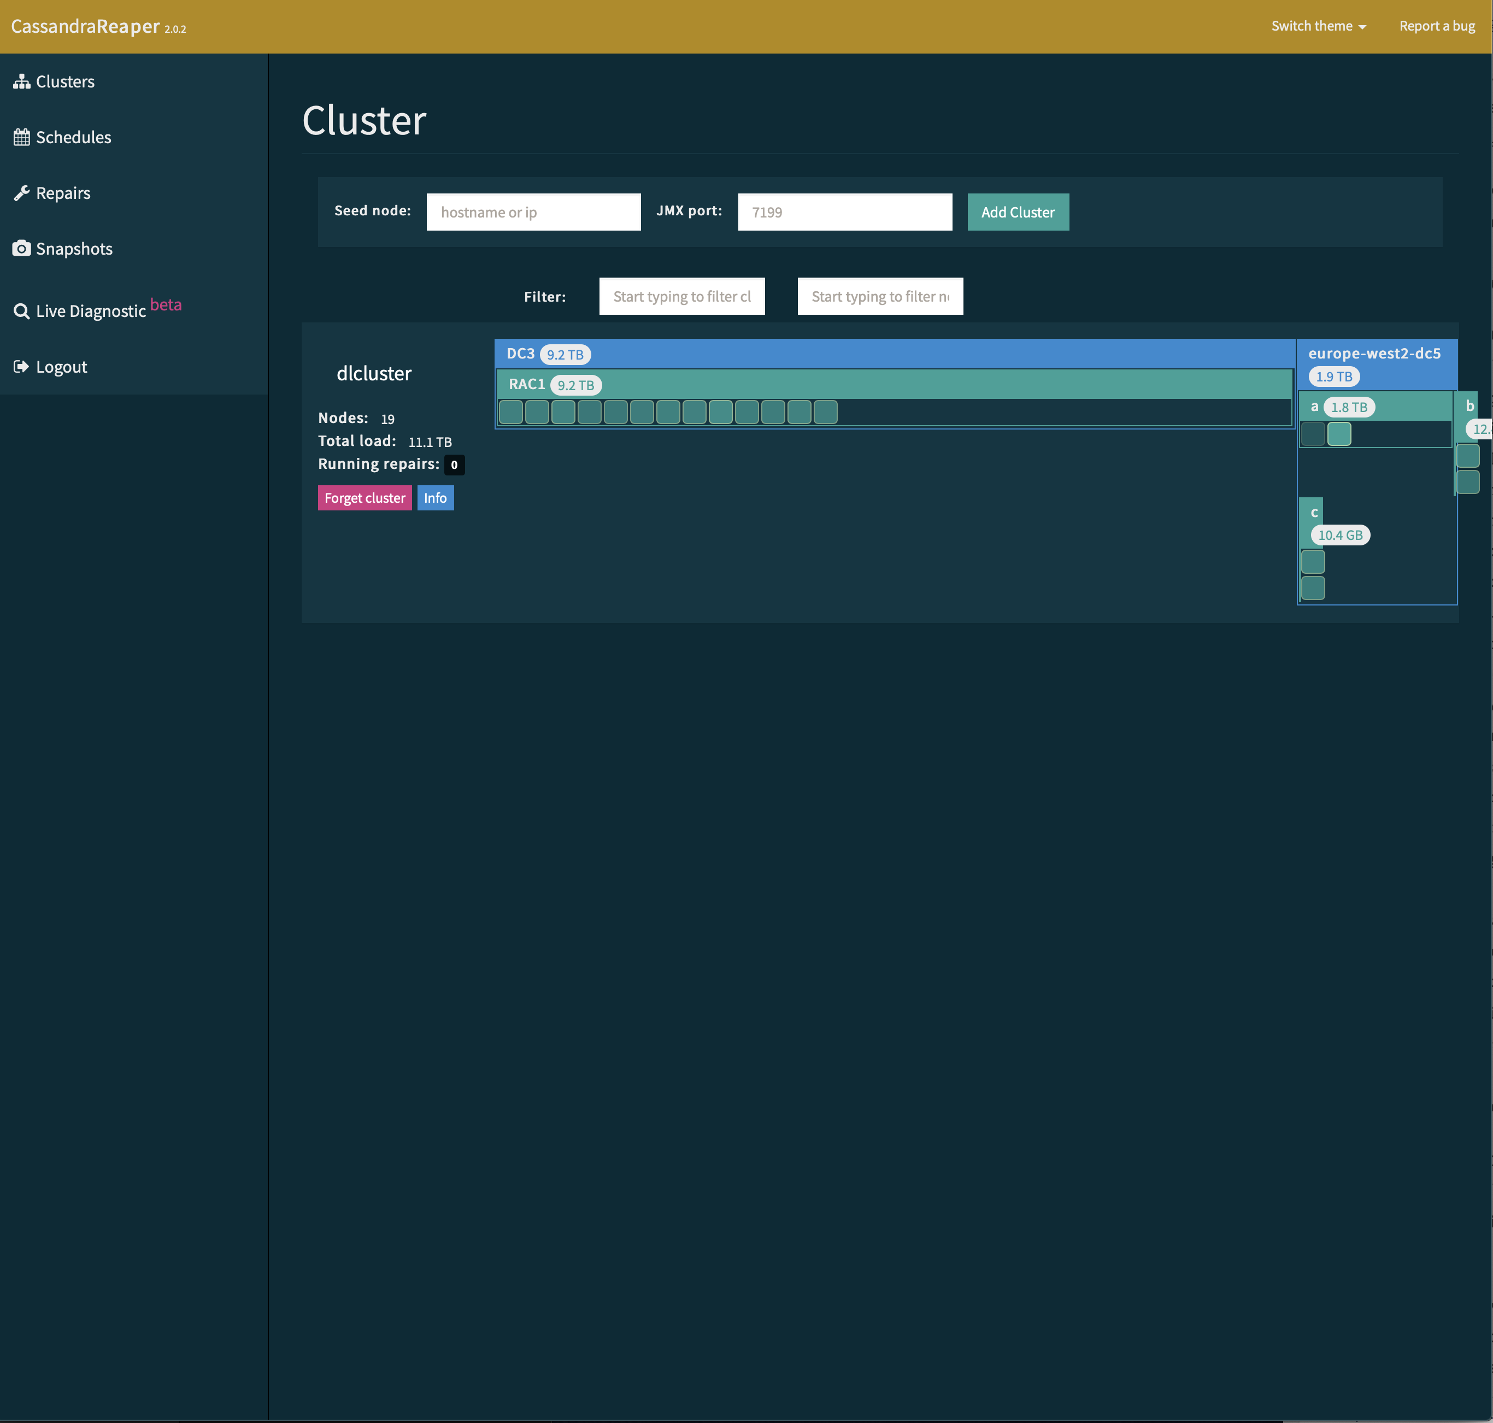Viewport: 1493px width, 1423px height.
Task: Click the Seed node hostname input
Action: coord(533,211)
